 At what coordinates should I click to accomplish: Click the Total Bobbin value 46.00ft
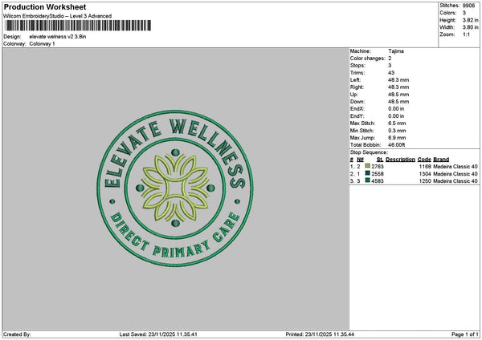pos(397,145)
